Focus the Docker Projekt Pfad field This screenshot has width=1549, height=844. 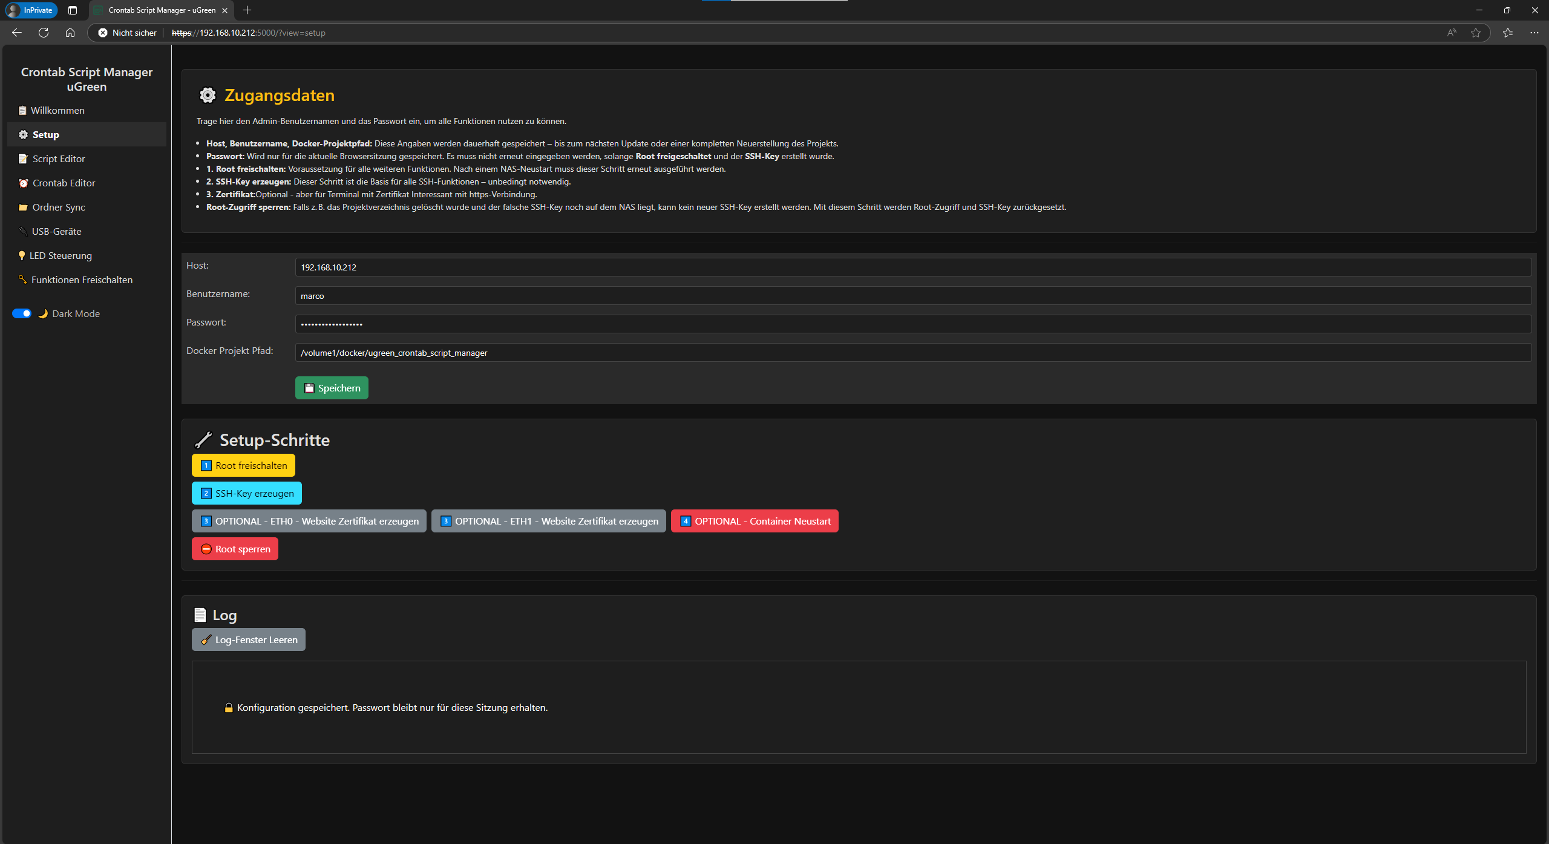tap(913, 352)
